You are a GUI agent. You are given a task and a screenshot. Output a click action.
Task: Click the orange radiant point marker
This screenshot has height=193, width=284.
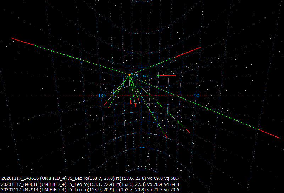pos(129,74)
